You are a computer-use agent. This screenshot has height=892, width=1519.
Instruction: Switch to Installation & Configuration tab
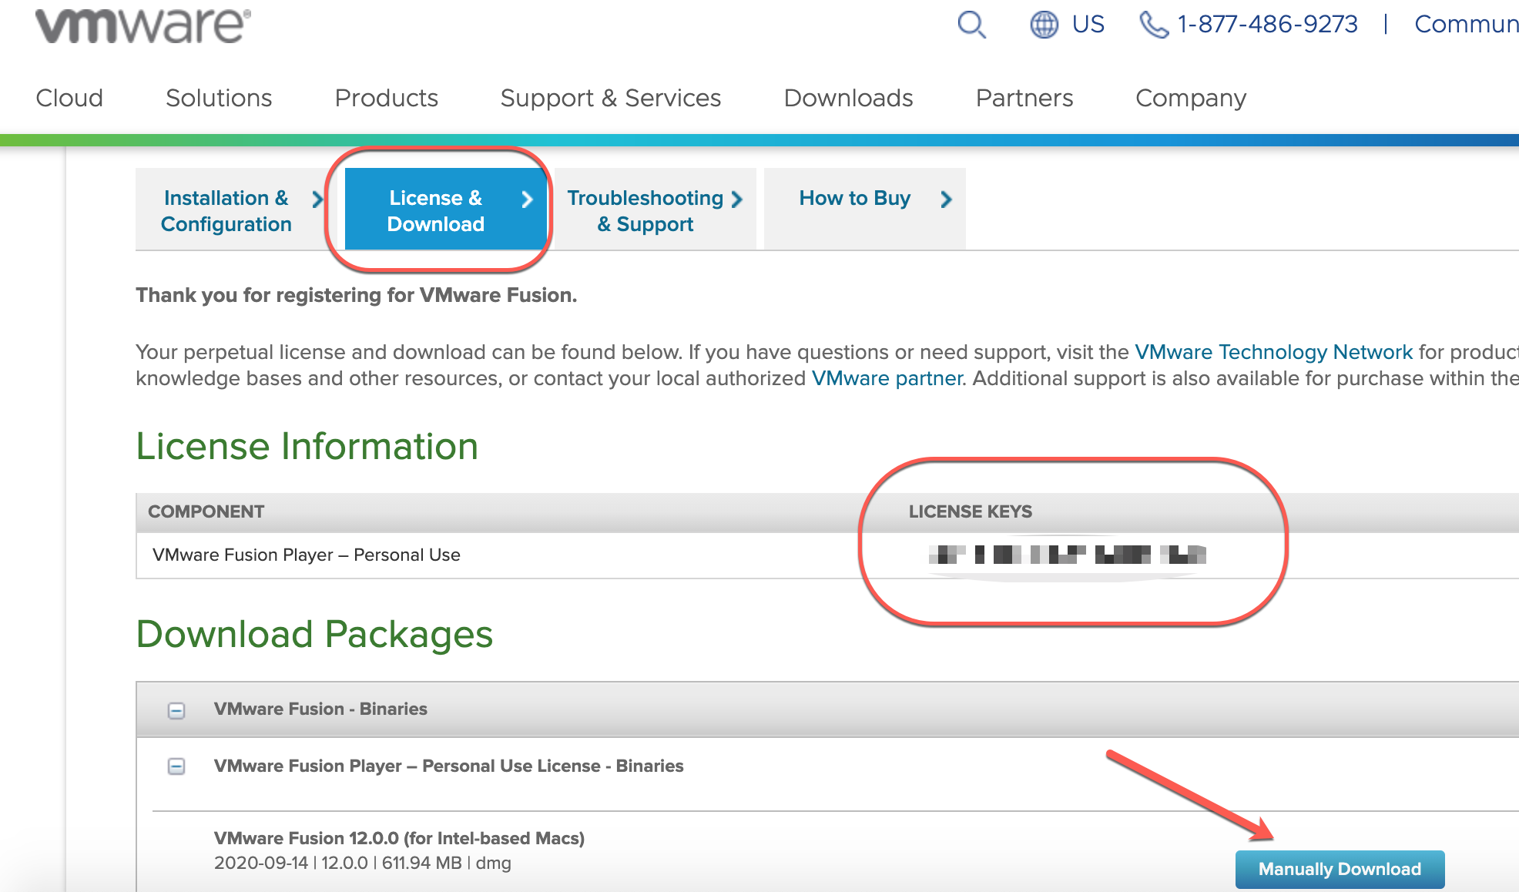[226, 210]
